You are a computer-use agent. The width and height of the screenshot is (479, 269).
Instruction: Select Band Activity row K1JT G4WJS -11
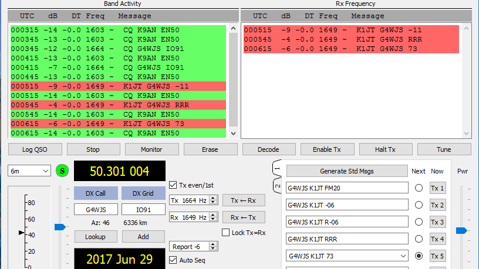118,86
